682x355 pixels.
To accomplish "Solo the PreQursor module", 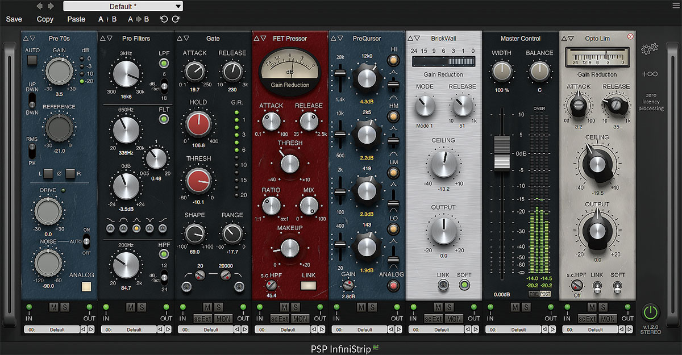I will tap(372, 307).
